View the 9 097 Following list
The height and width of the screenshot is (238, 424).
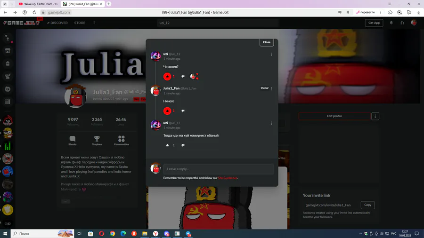coord(73,121)
